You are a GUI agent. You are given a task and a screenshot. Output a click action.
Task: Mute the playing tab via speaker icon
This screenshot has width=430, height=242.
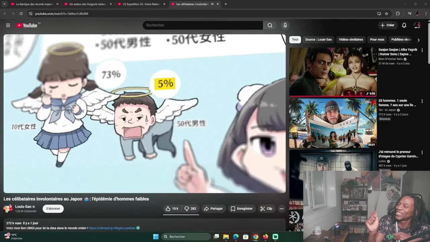click(x=212, y=4)
